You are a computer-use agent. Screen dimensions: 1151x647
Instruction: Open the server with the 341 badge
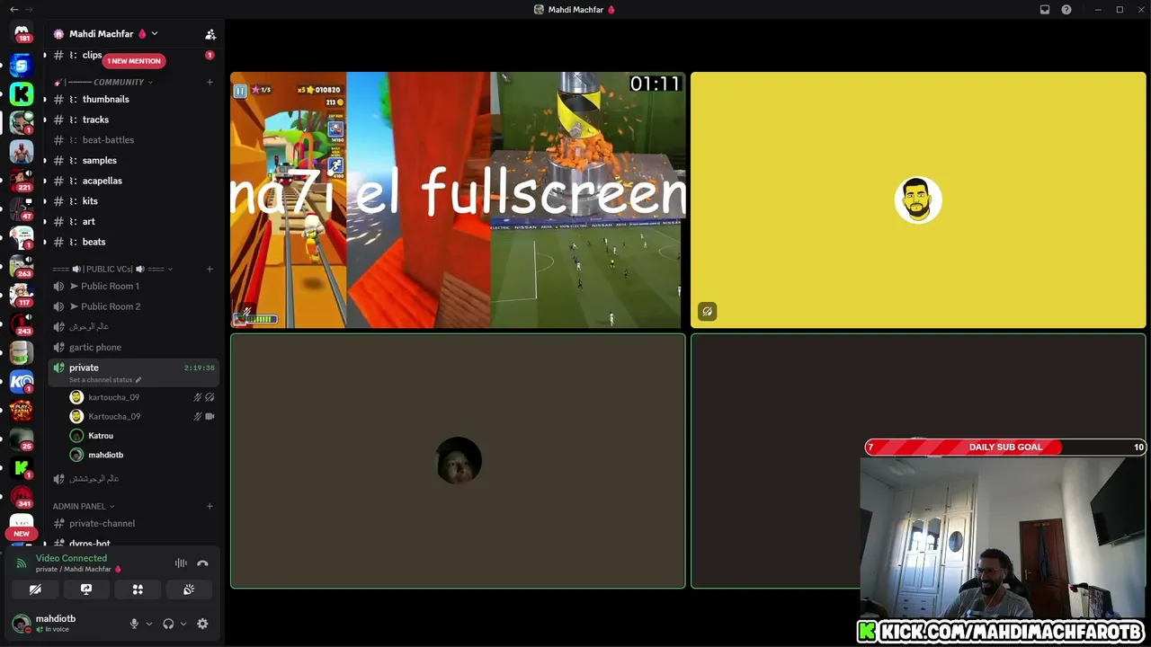[22, 497]
